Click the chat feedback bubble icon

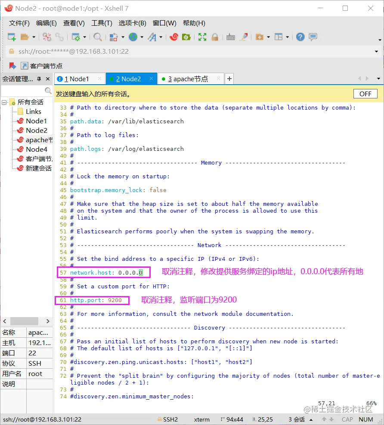point(313,37)
